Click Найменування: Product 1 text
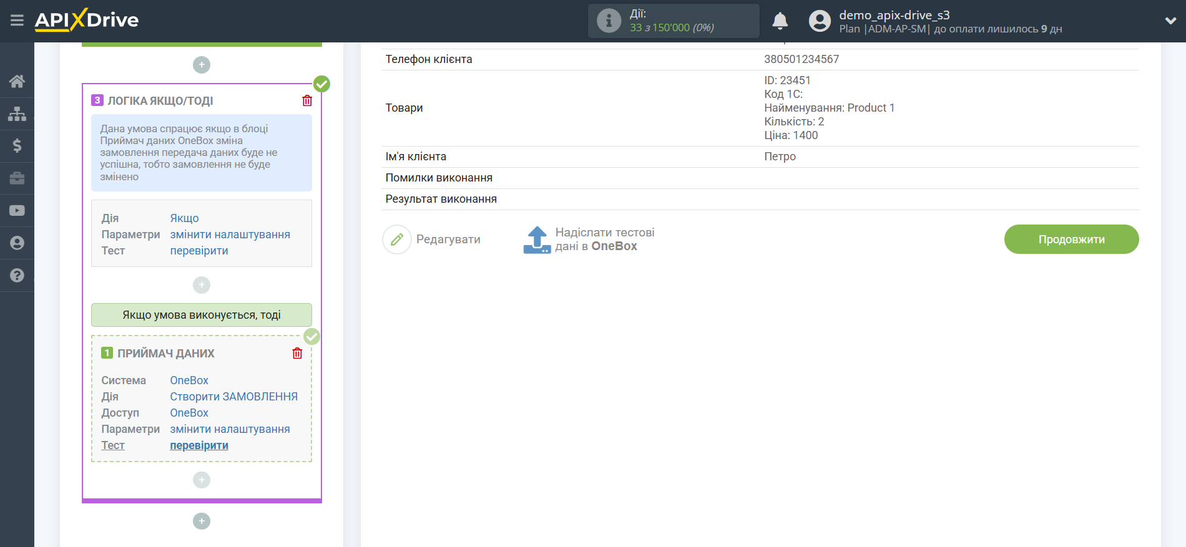 tap(829, 108)
